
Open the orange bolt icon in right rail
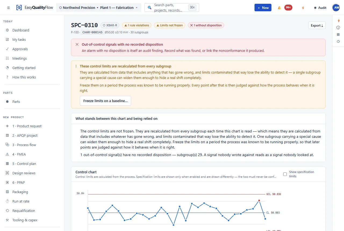pyautogui.click(x=338, y=20)
